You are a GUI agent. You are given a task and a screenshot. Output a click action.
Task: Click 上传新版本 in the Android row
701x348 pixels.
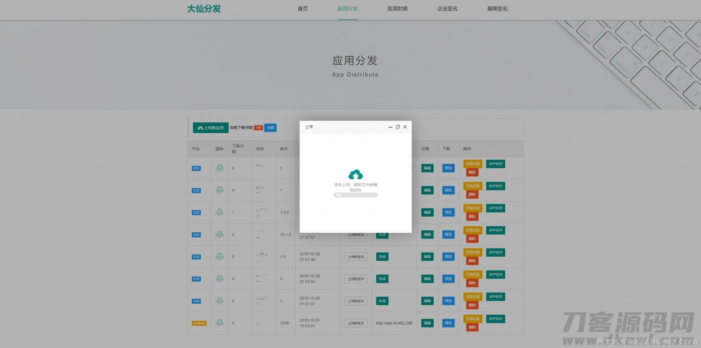[356, 323]
